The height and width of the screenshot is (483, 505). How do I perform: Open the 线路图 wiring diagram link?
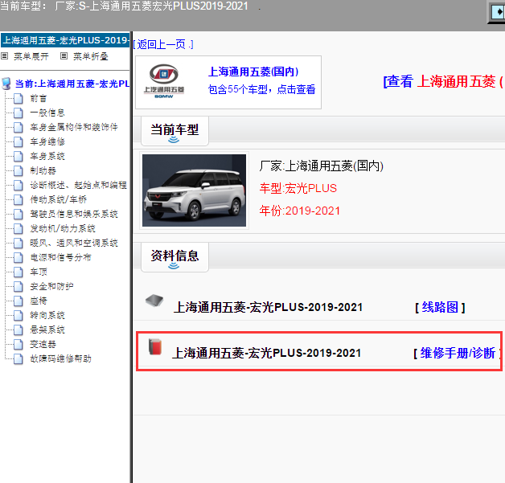[440, 307]
